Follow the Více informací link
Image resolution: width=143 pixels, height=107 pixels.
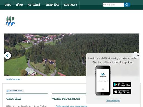113,101
